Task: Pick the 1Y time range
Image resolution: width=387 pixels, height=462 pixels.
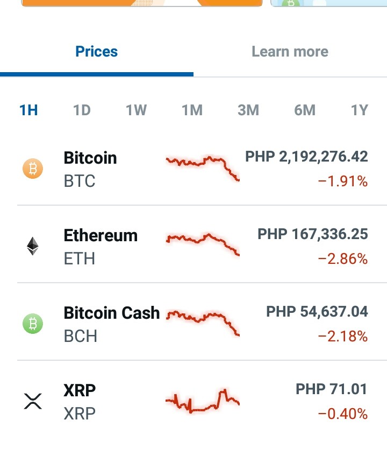Action: point(360,110)
